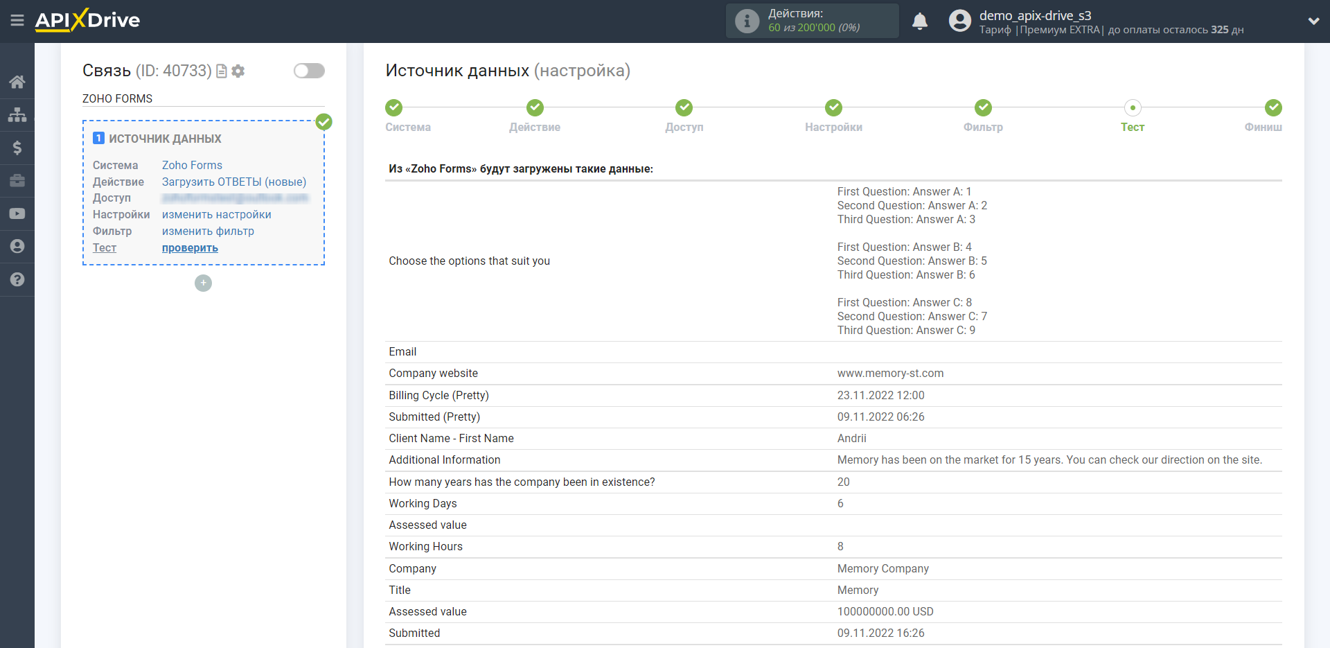Open connection settings gear icon
Screen dimensions: 1330x648
tap(238, 71)
